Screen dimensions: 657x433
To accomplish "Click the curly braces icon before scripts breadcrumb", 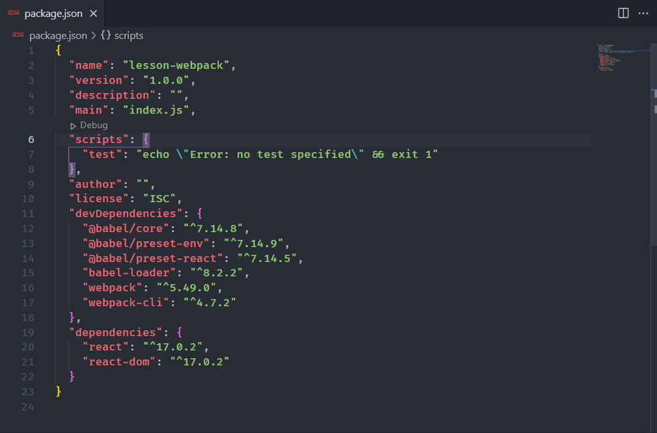I will click(x=105, y=36).
